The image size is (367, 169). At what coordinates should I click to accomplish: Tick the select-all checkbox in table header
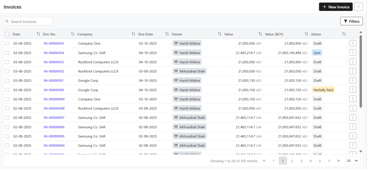click(x=7, y=34)
